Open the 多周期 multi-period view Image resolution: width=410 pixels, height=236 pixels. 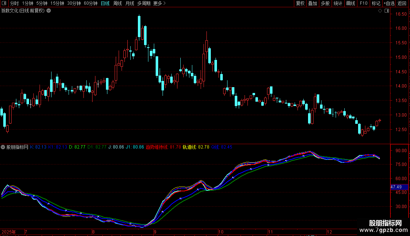tap(144, 3)
